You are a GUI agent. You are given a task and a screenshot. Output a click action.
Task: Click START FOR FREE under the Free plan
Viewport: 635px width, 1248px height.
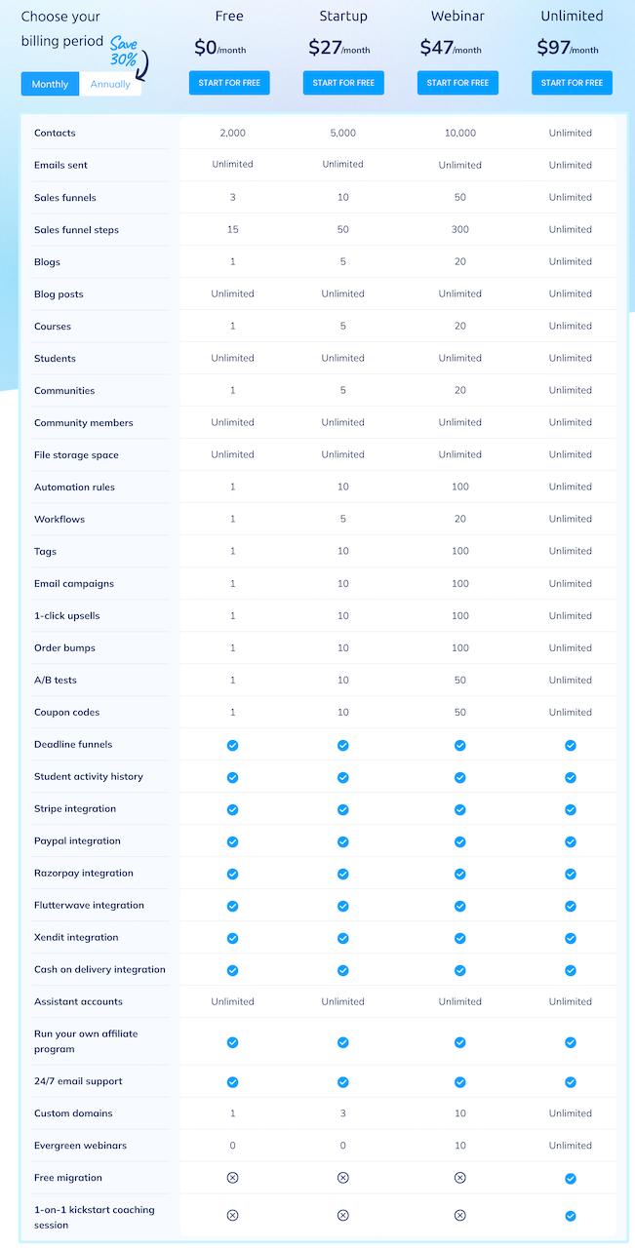coord(229,83)
